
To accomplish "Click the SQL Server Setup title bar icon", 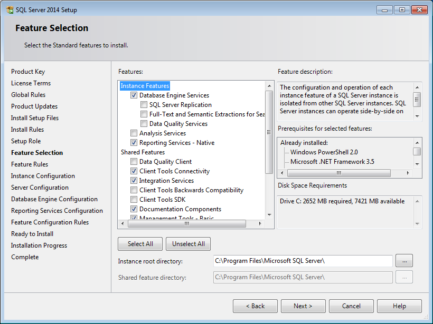I will pyautogui.click(x=10, y=9).
